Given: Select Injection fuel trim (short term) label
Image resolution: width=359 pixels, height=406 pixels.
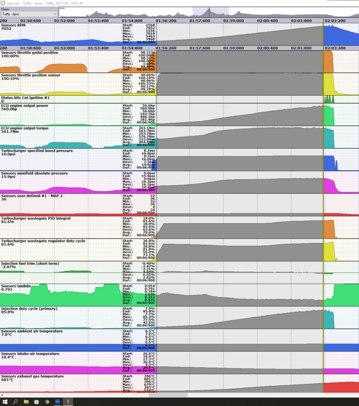Looking at the screenshot, I should tap(30, 263).
